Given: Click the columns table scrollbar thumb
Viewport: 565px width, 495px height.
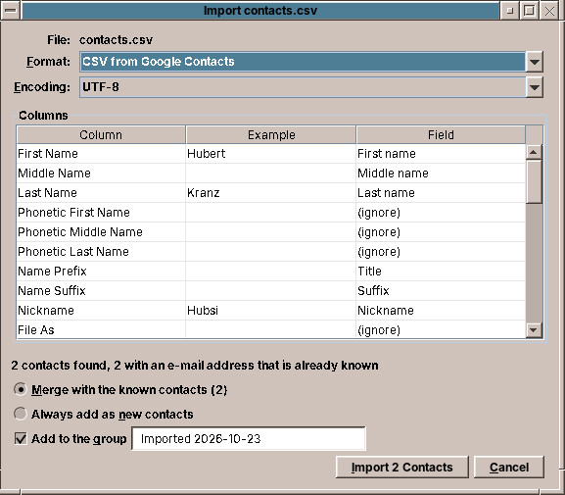Looking at the screenshot, I should pyautogui.click(x=534, y=182).
